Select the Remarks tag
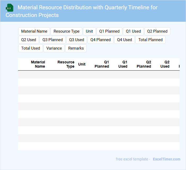The width and height of the screenshot is (186, 170). point(76,48)
